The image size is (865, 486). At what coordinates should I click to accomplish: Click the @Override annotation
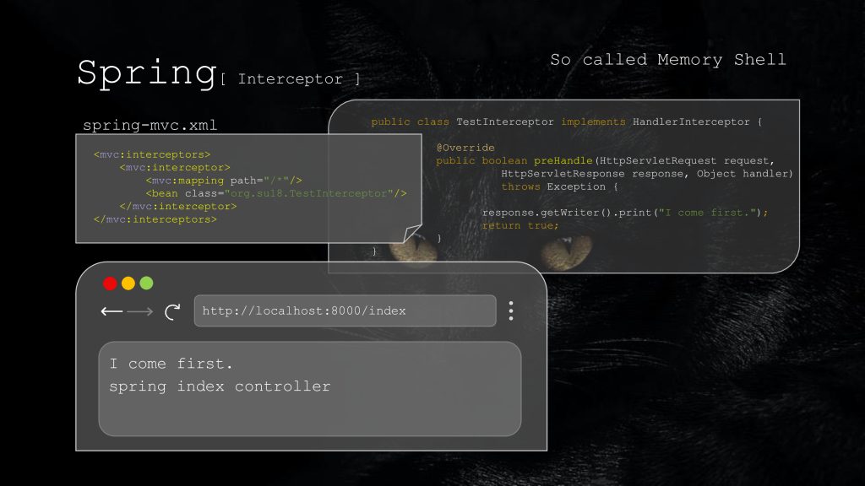pyautogui.click(x=465, y=148)
